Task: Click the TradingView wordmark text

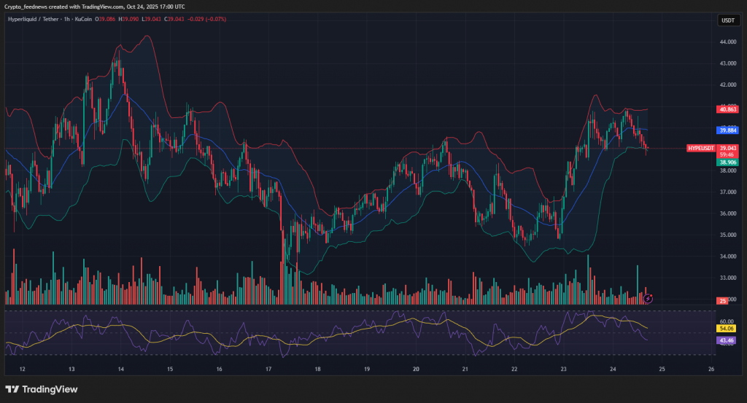Action: point(50,389)
